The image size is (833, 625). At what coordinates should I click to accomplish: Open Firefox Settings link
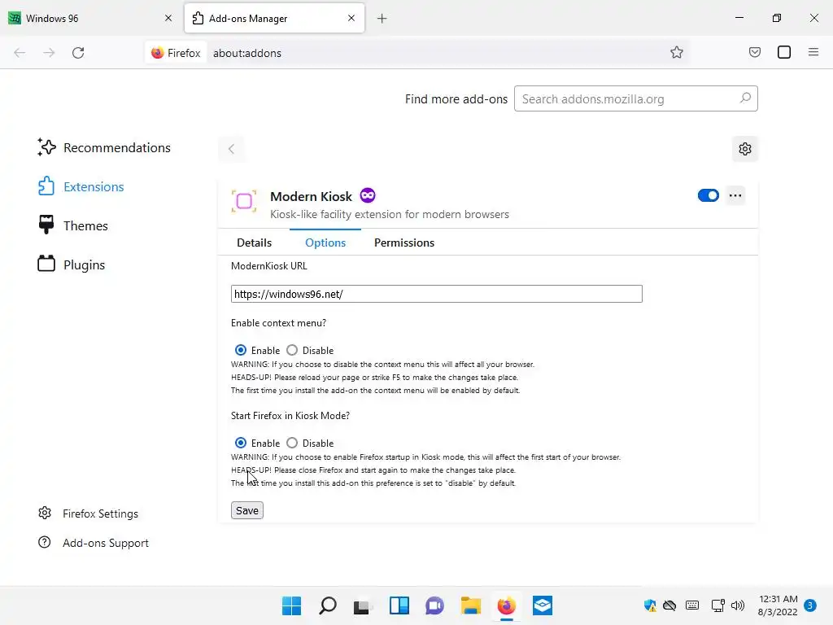pyautogui.click(x=88, y=514)
